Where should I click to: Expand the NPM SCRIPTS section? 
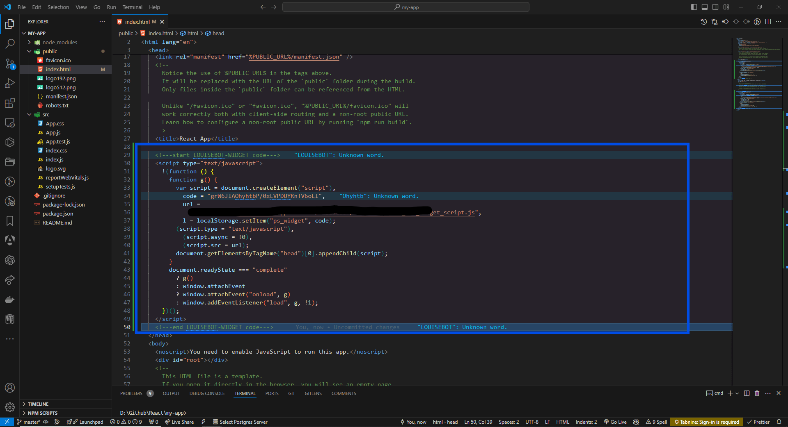point(66,413)
